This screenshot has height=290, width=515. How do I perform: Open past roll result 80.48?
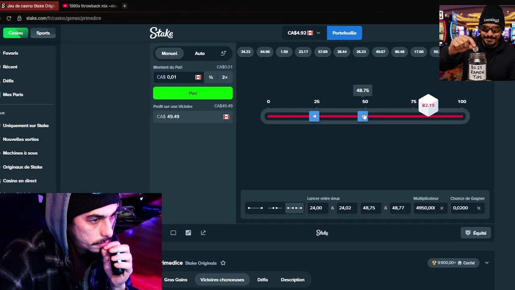click(x=400, y=52)
